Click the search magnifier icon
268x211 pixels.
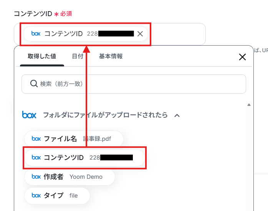[x=34, y=84]
